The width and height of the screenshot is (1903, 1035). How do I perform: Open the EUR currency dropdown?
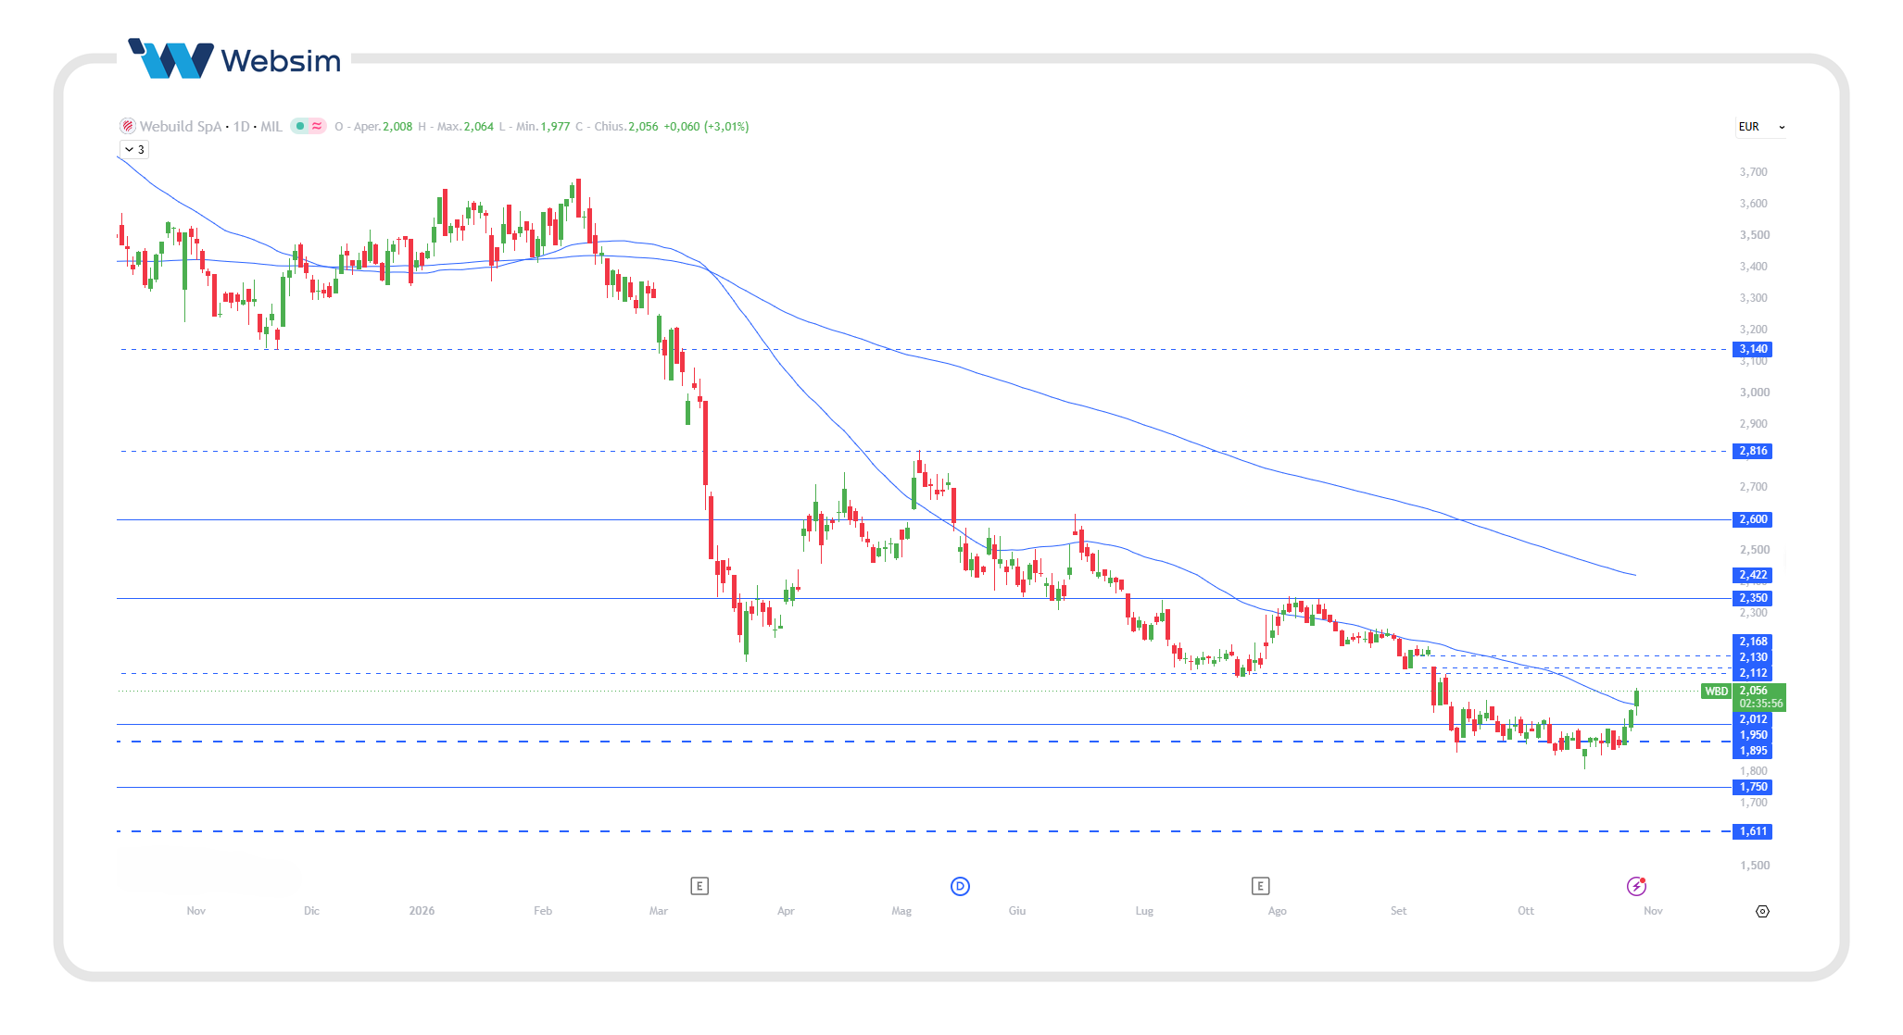(x=1760, y=127)
